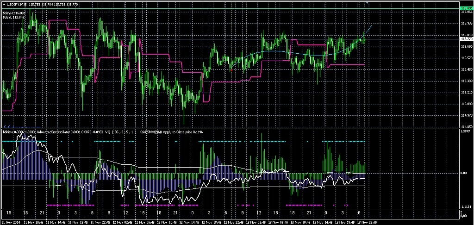Screen dimensions: 474x225
Task: Click the gray chart shift marker at top
Action: pos(368,4)
